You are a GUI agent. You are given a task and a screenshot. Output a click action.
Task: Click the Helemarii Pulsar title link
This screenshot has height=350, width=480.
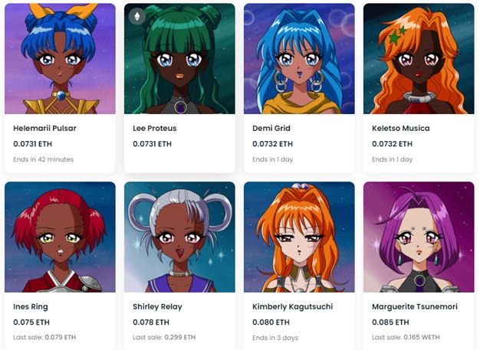[x=44, y=128]
